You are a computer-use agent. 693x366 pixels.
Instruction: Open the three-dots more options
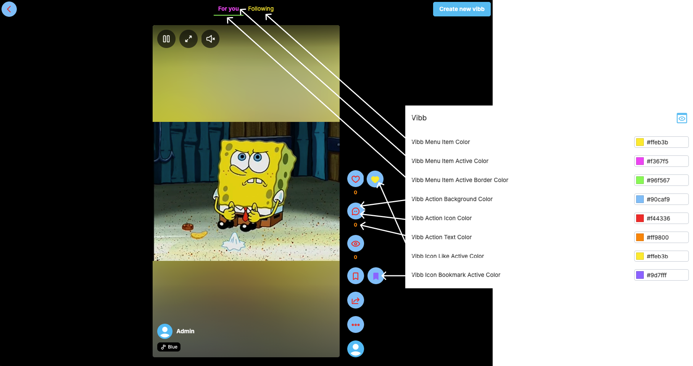click(355, 325)
